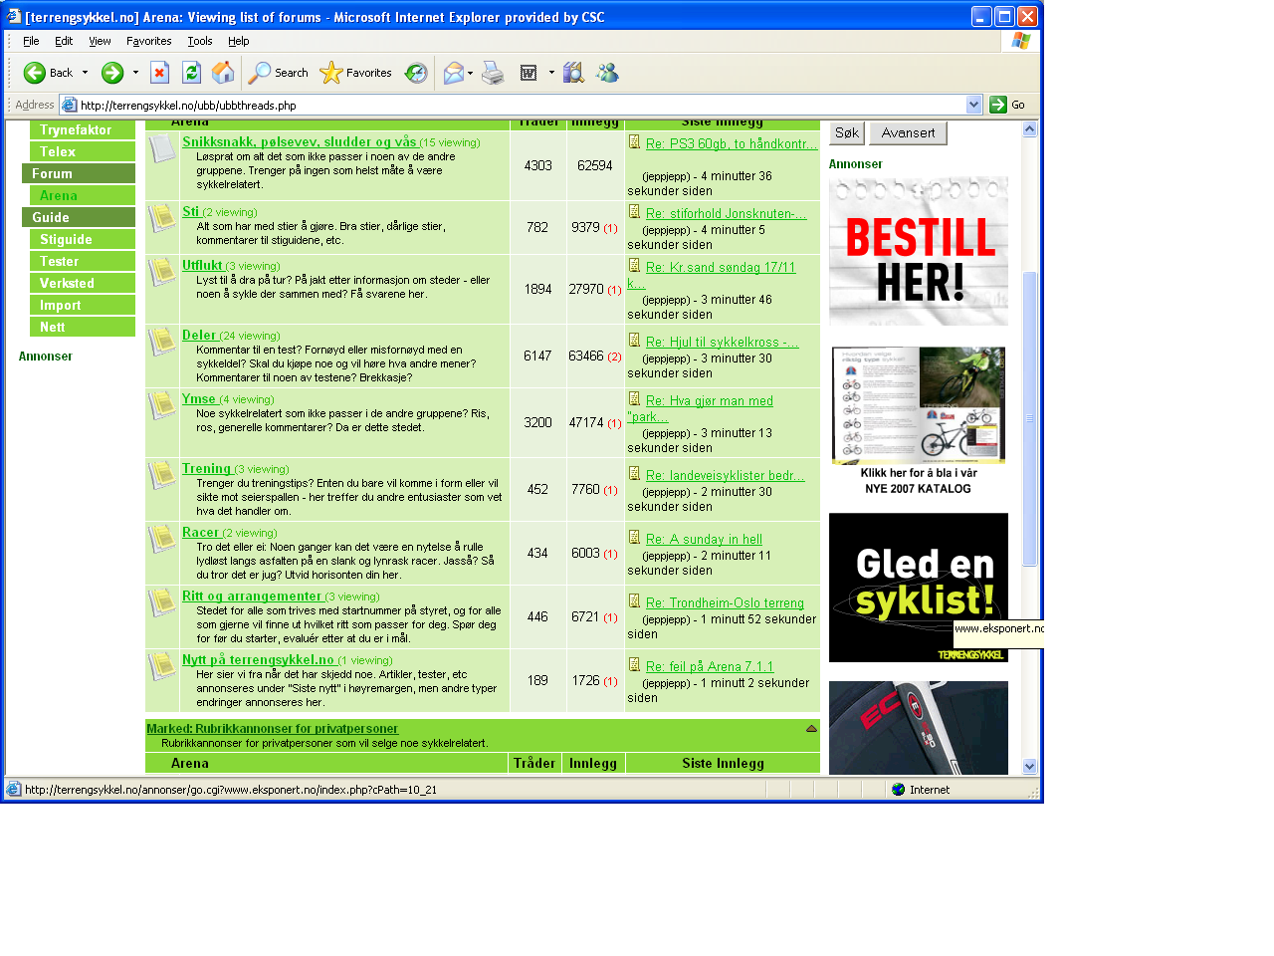Open the Favorites star button
Screen dimensions: 1274x956
click(355, 73)
